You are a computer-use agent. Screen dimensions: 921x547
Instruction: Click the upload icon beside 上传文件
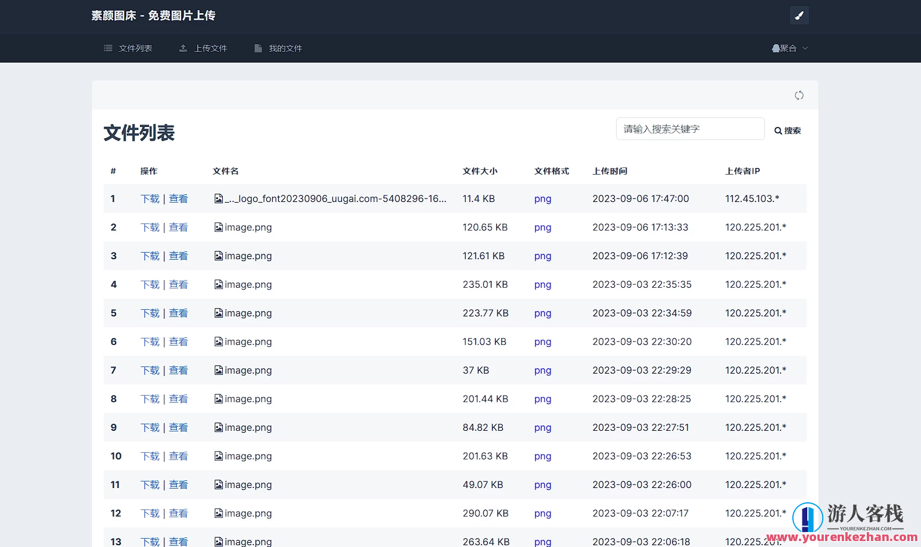click(183, 48)
